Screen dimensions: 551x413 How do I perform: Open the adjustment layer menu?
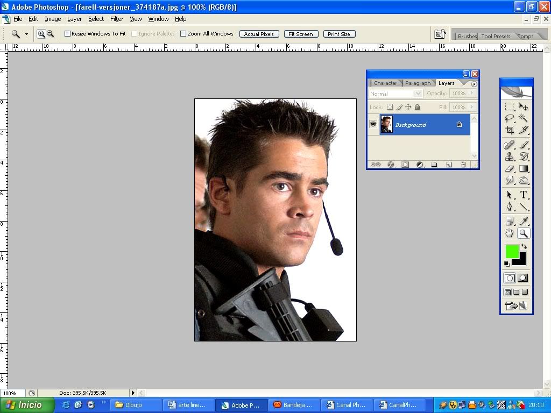420,165
